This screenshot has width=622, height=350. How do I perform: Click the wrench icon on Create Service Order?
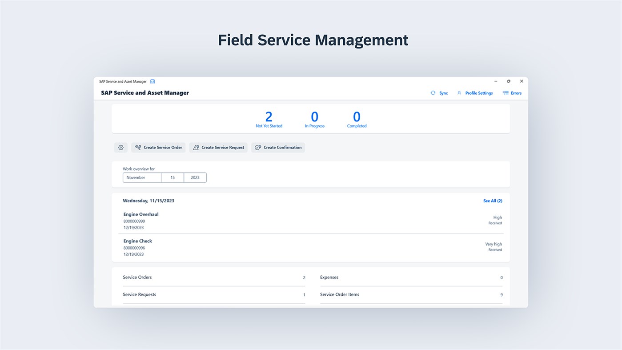[138, 147]
